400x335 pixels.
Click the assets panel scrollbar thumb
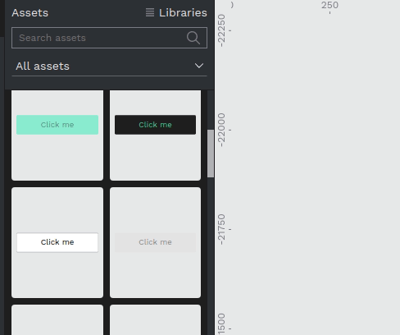[211, 154]
